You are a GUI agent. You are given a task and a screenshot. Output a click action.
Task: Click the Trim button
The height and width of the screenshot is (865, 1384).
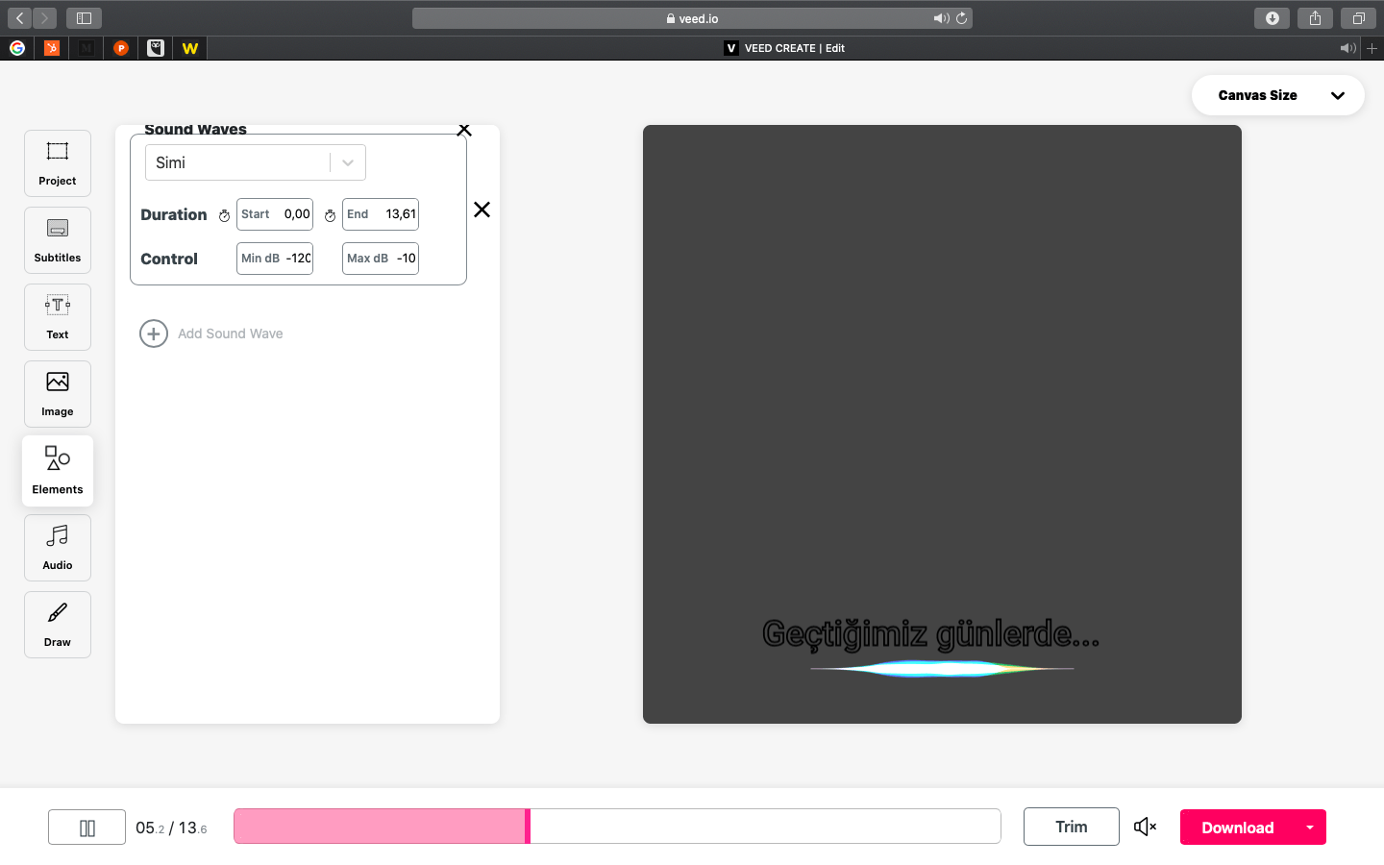tap(1071, 827)
